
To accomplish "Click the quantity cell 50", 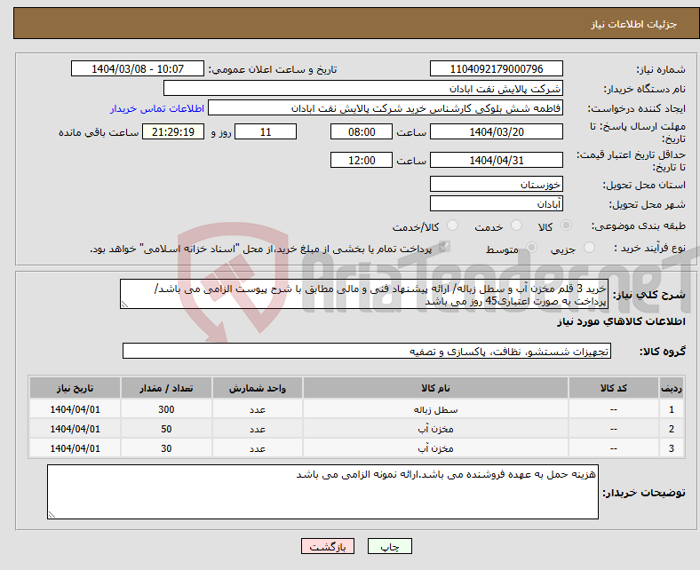I will (x=166, y=429).
